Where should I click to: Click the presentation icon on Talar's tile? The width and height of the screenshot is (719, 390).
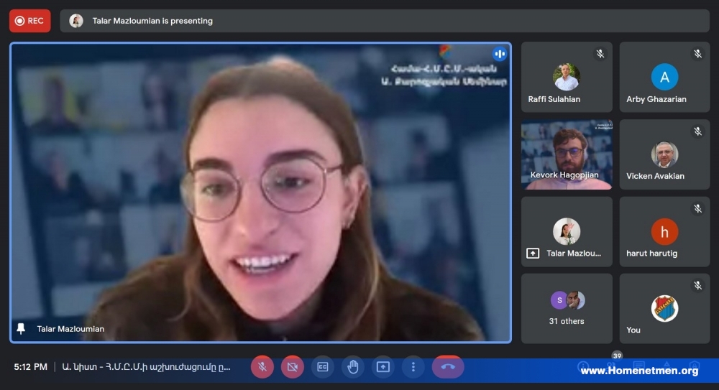tap(533, 253)
